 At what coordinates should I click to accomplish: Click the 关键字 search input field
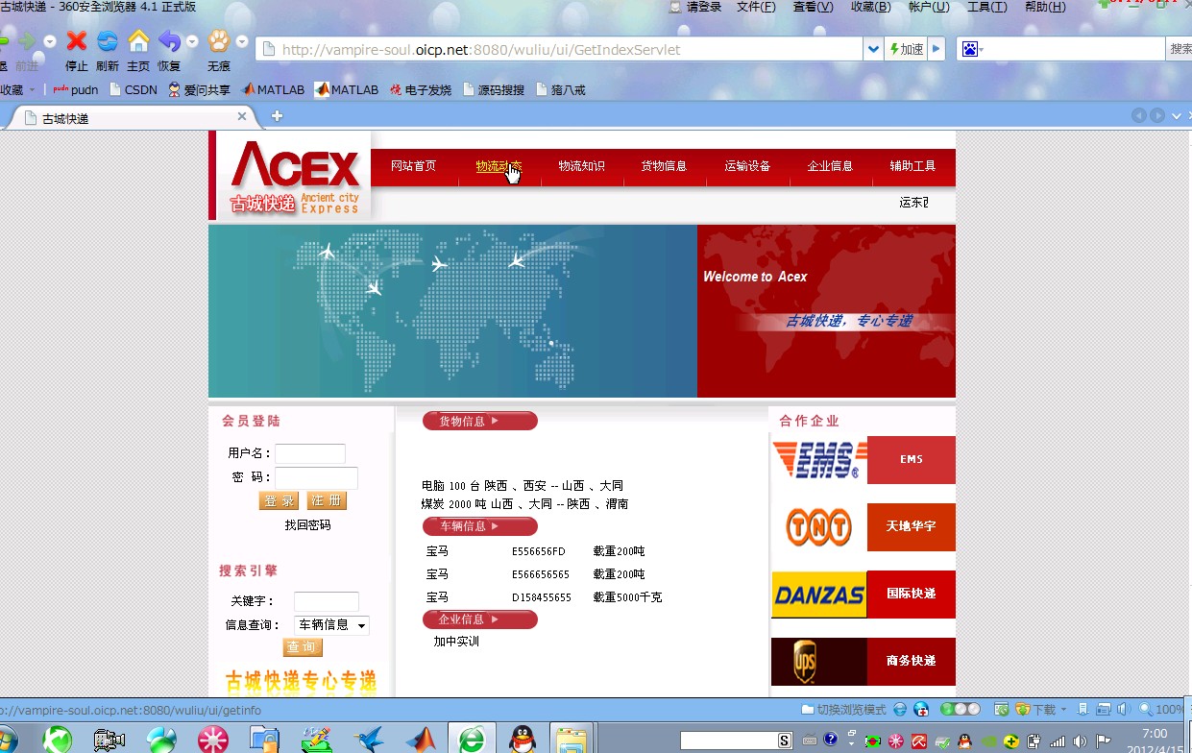click(327, 601)
